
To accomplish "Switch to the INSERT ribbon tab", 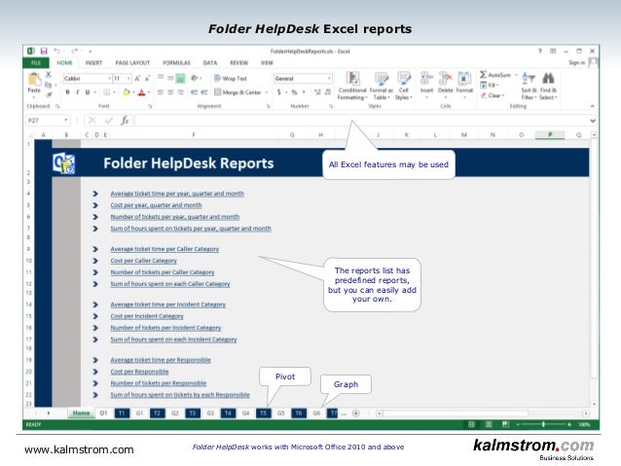I will (93, 62).
